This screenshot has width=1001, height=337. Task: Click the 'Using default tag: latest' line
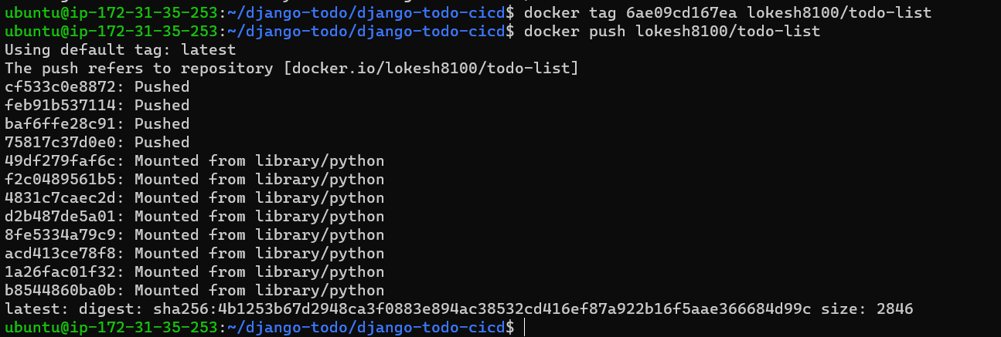pos(120,49)
